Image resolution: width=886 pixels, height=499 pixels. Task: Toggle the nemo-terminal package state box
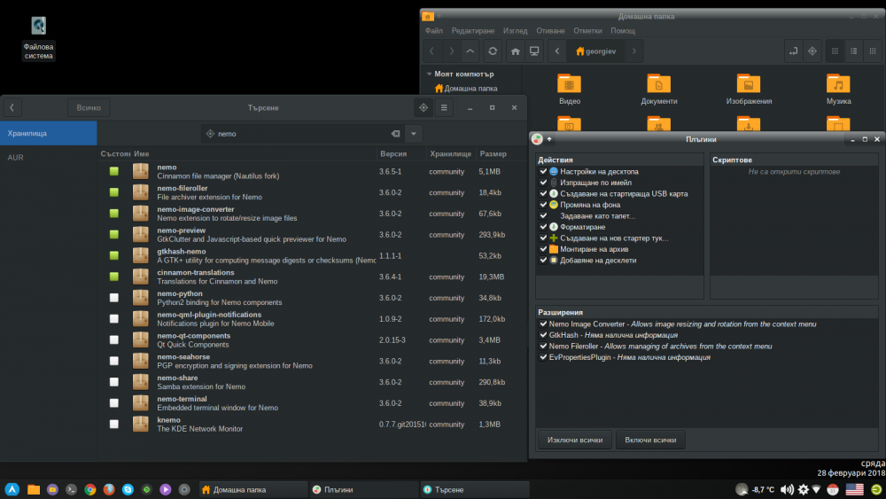pos(114,403)
